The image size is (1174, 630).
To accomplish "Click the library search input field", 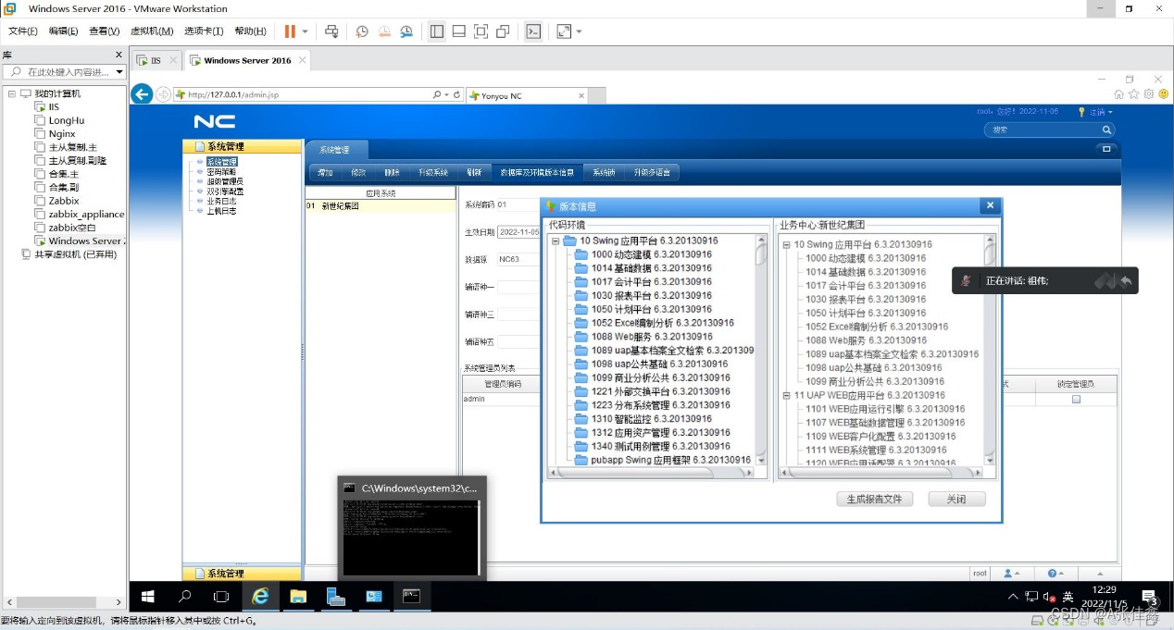I will (57, 72).
